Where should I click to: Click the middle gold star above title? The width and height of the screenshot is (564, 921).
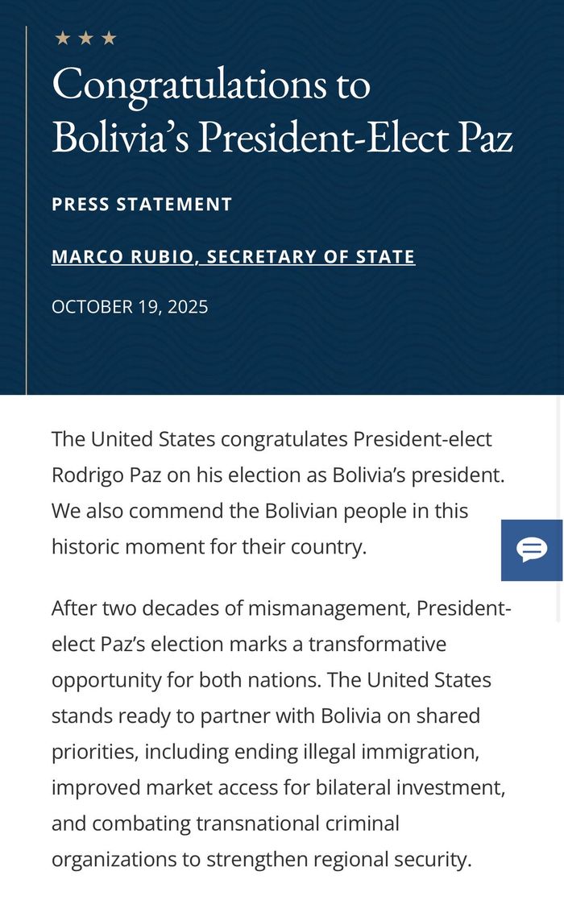coord(85,38)
